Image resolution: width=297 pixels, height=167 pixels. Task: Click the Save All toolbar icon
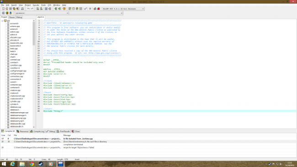coord(14,9)
